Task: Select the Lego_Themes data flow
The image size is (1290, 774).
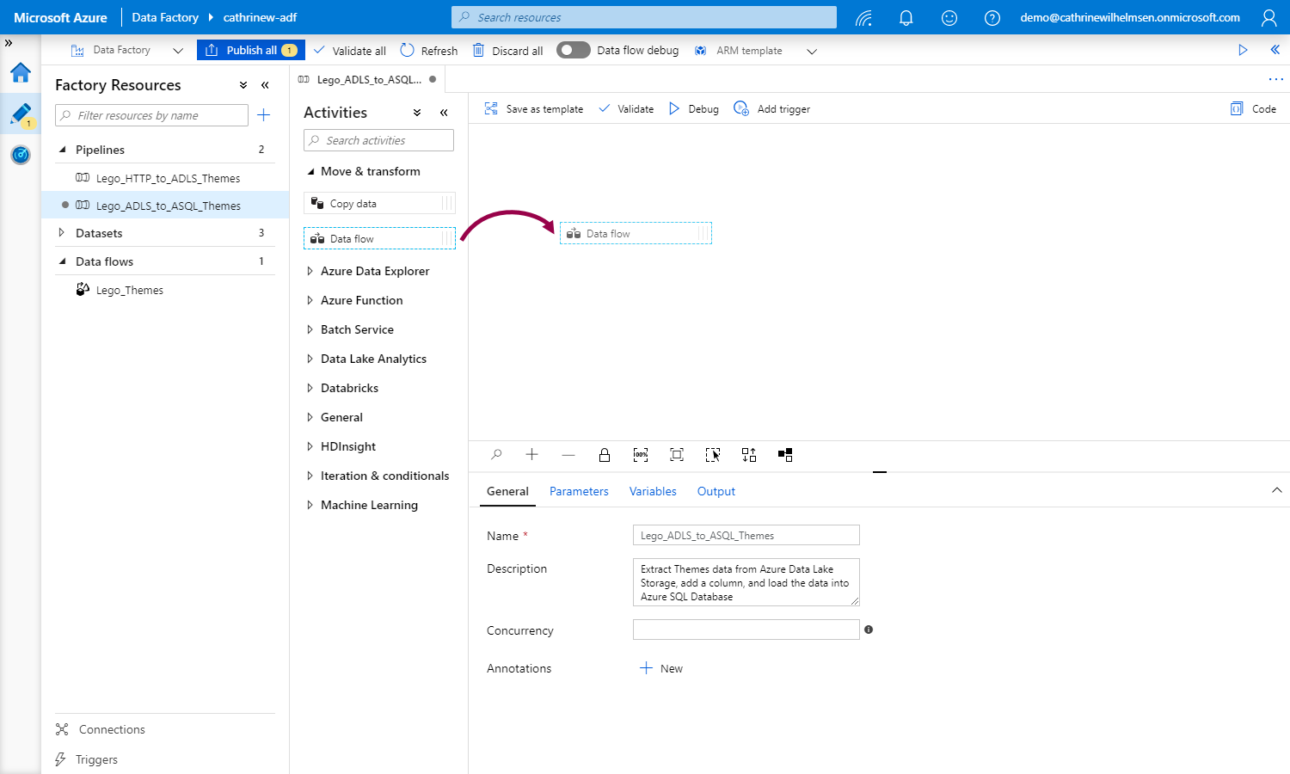Action: [x=129, y=291]
